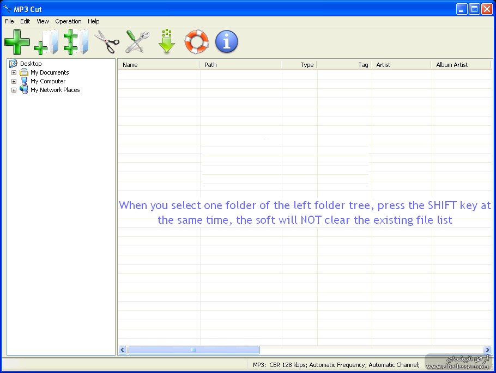Image resolution: width=496 pixels, height=373 pixels.
Task: Click the scrollbar right arrow button
Action: pyautogui.click(x=487, y=350)
